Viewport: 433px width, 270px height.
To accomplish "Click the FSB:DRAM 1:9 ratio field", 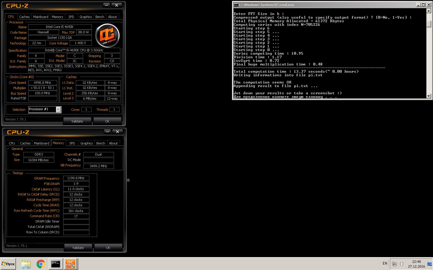I will click(x=76, y=184).
